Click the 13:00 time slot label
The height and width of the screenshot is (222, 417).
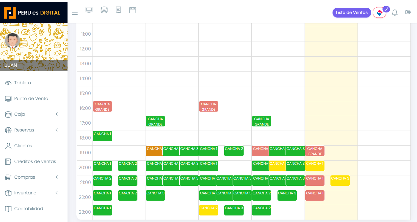[85, 64]
